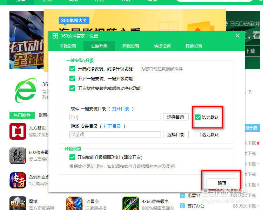Image resolution: width=263 pixels, height=210 pixels.
Task: Click the 魔域 title text
Action: [33, 201]
